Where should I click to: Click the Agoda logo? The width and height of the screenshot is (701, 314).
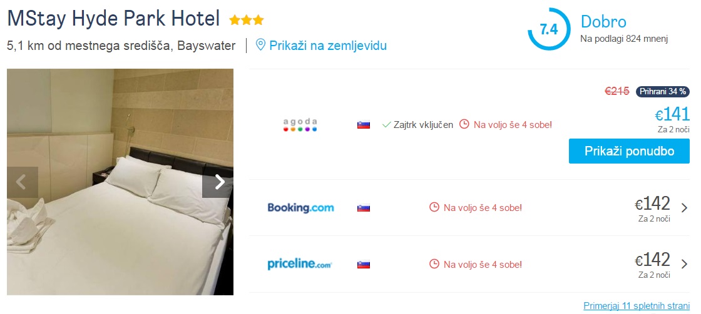pyautogui.click(x=300, y=125)
